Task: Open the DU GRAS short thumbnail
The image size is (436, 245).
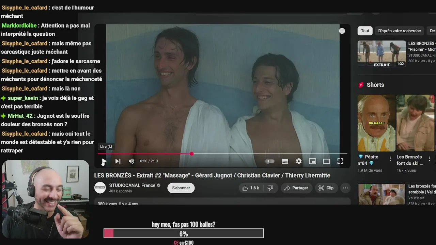Action: (x=376, y=123)
